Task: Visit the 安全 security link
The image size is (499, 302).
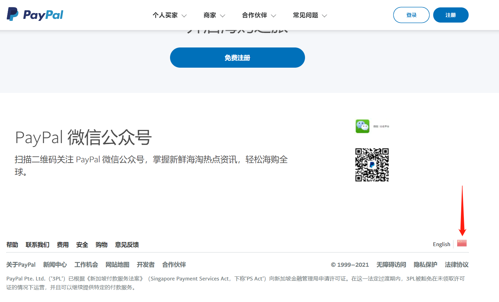Action: pos(82,245)
